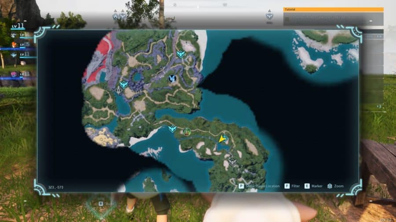Click the Zoom control in map footer
This screenshot has width=396, height=222.
tap(335, 186)
